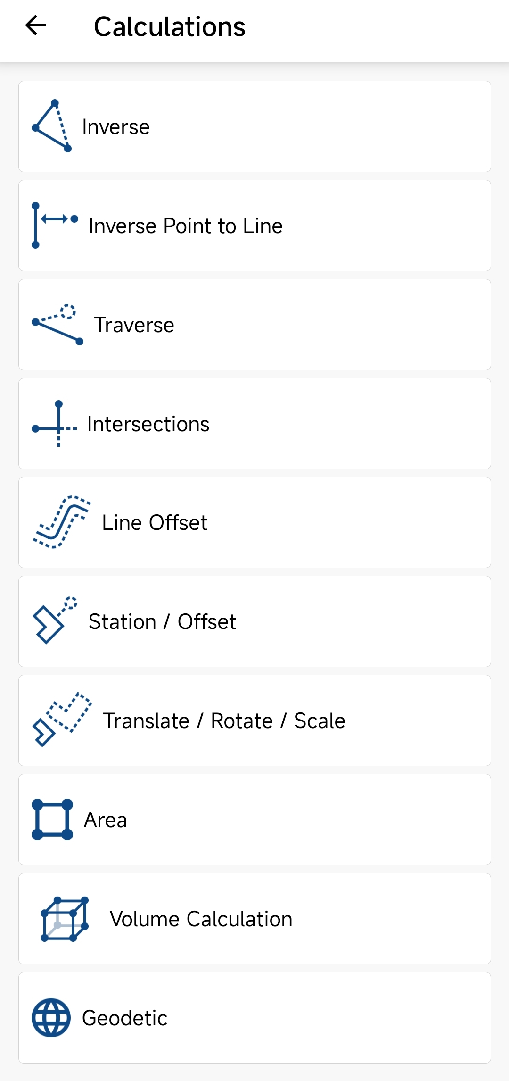Tap the Area square icon
Image resolution: width=509 pixels, height=1081 pixels.
click(52, 820)
